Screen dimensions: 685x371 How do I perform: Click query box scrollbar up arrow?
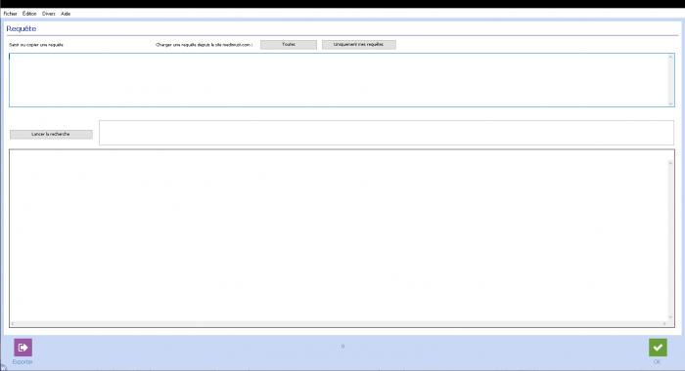(x=670, y=57)
